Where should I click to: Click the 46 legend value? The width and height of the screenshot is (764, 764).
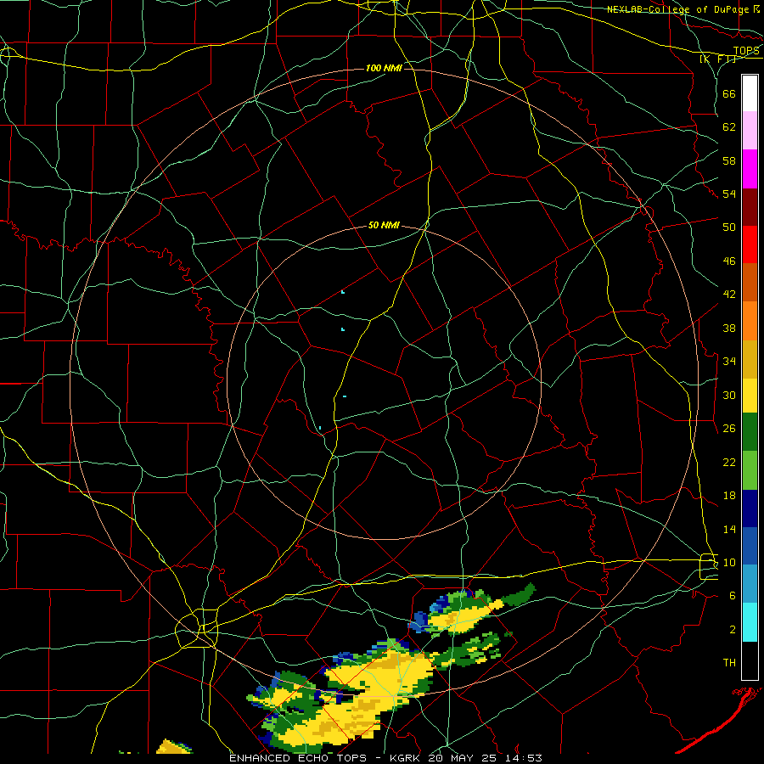tap(729, 261)
